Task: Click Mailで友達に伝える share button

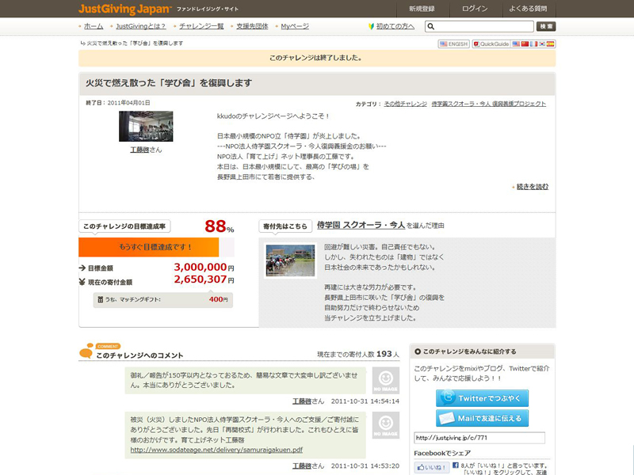Action: coord(482,418)
